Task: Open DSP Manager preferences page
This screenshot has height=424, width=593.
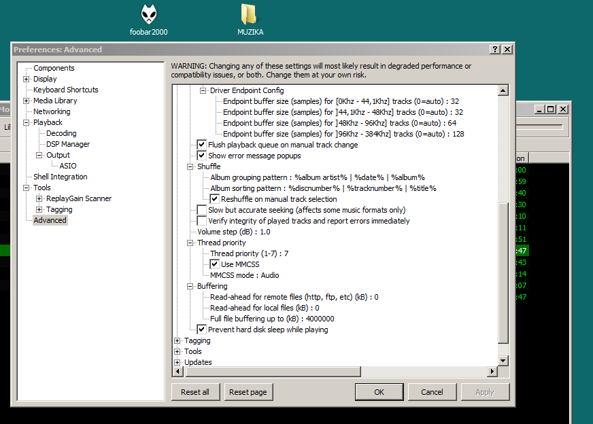Action: tap(68, 144)
